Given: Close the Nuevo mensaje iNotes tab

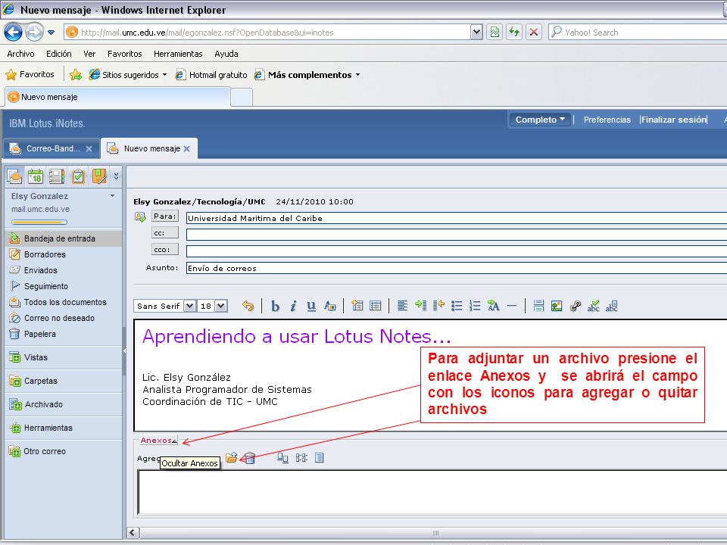Looking at the screenshot, I should (187, 149).
